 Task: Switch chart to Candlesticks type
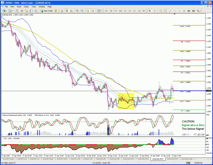point(67,11)
